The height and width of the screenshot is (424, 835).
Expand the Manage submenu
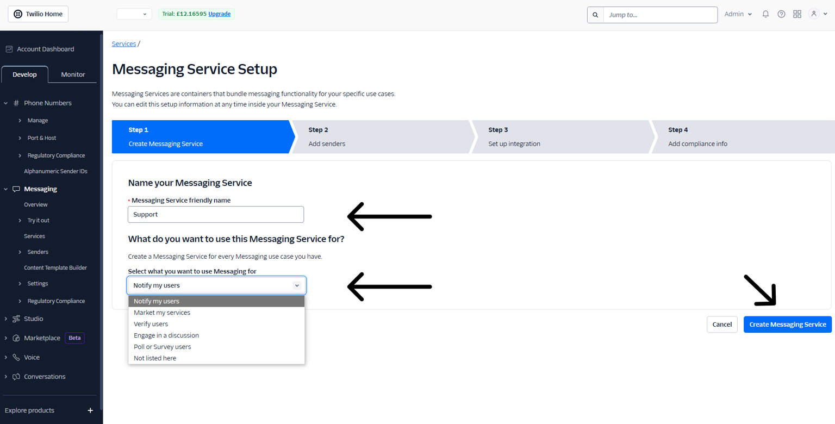point(20,121)
